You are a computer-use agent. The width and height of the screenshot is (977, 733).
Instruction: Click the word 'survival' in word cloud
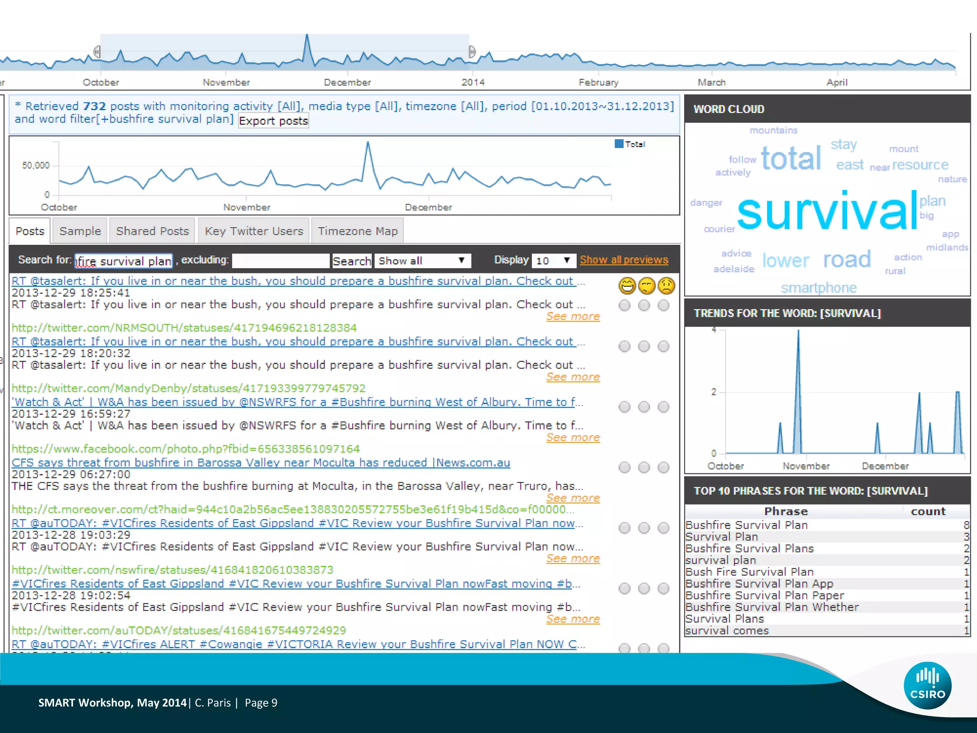(827, 211)
